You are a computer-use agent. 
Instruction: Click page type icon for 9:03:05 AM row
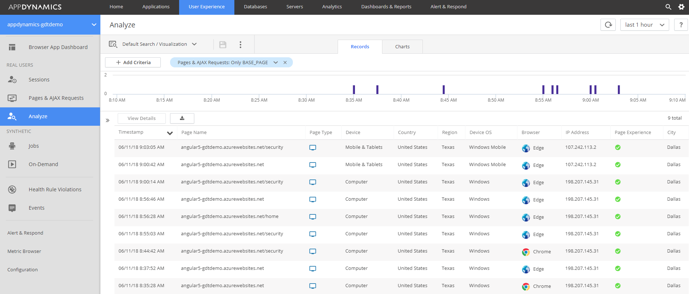click(313, 147)
